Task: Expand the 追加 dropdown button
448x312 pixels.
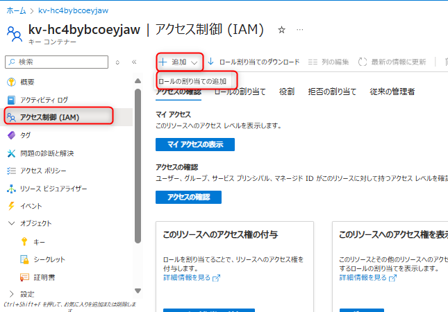Action: (179, 62)
